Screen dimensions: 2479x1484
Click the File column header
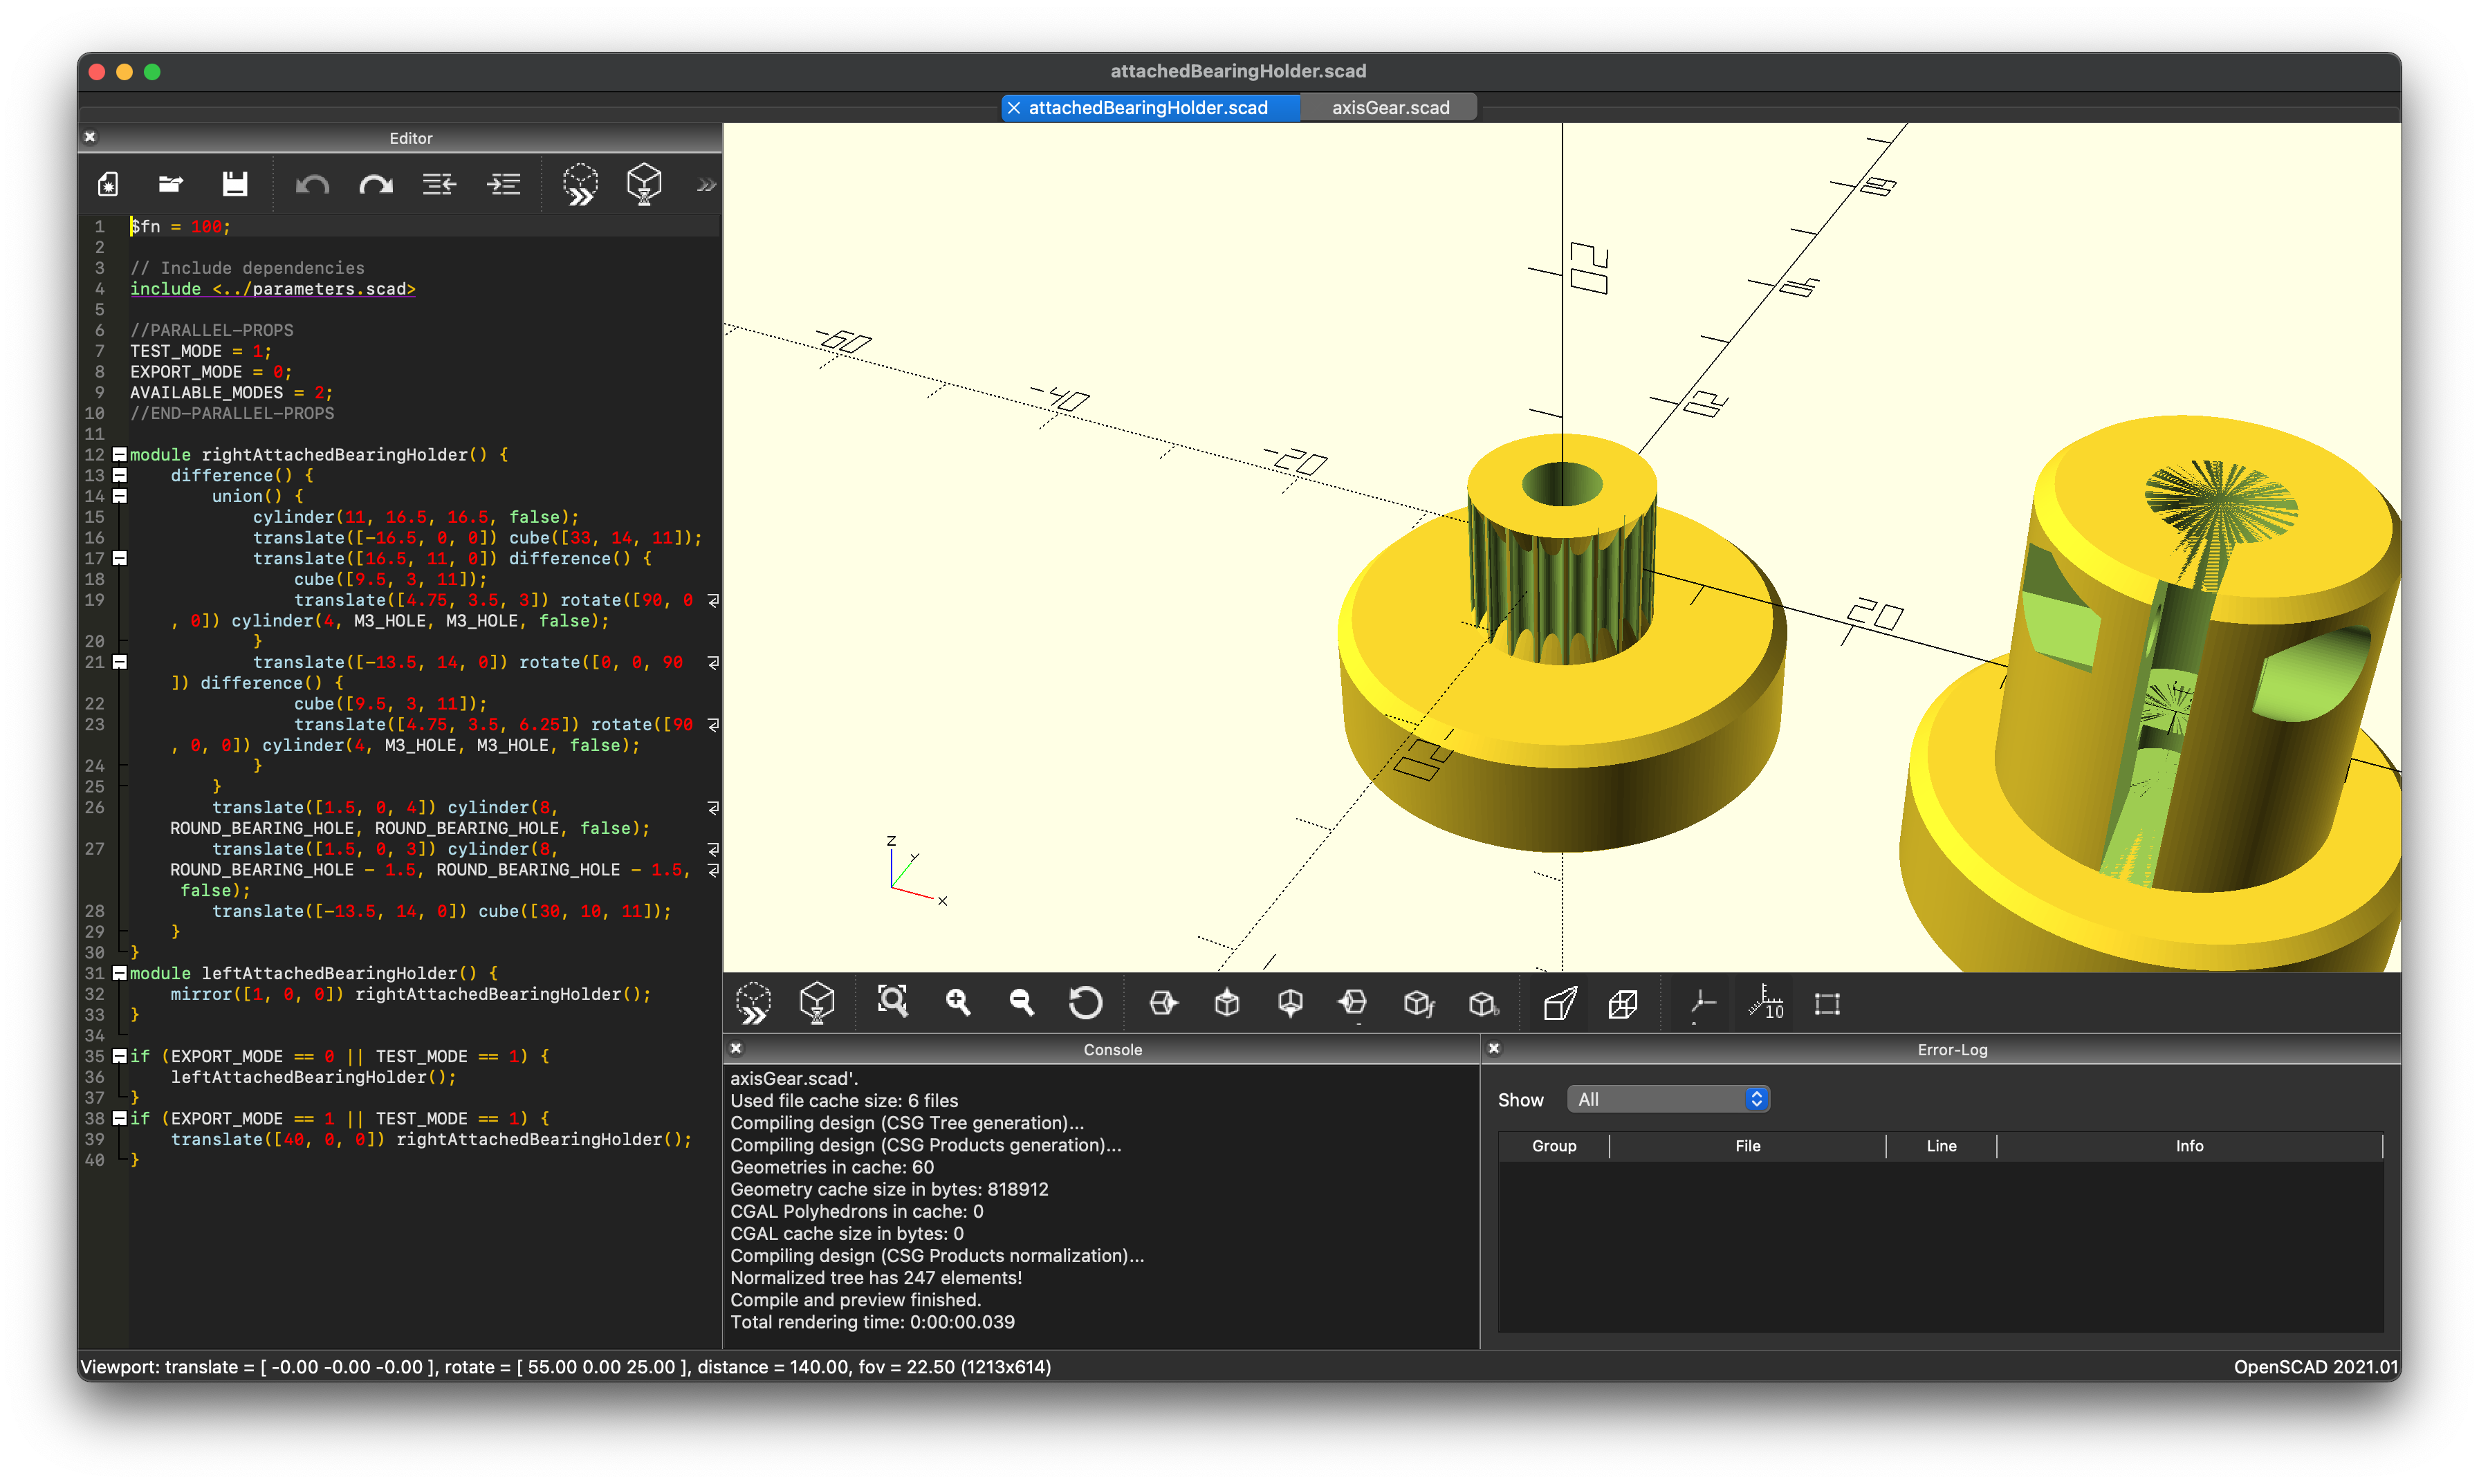(x=1747, y=1146)
